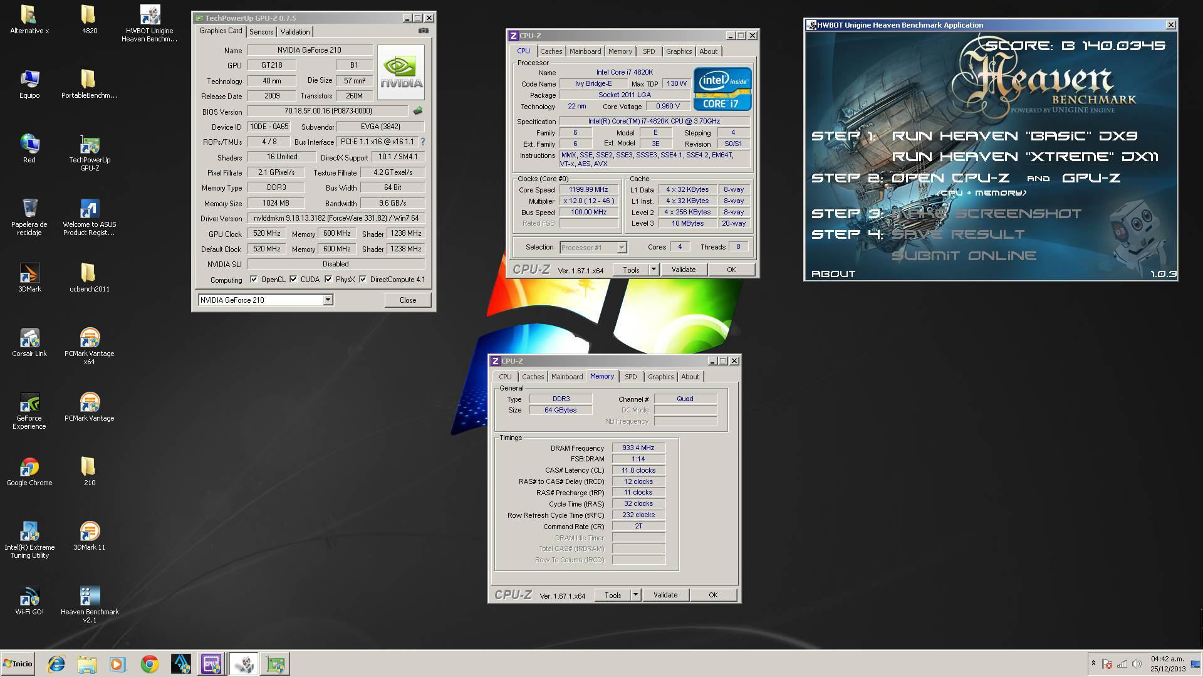The width and height of the screenshot is (1203, 677).
Task: Click the Bus Interface question mark icon
Action: pyautogui.click(x=423, y=142)
